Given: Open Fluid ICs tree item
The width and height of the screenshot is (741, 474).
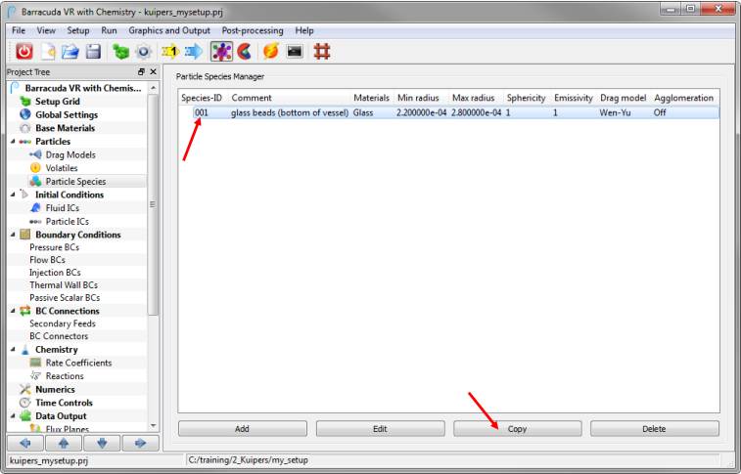Looking at the screenshot, I should coord(62,207).
